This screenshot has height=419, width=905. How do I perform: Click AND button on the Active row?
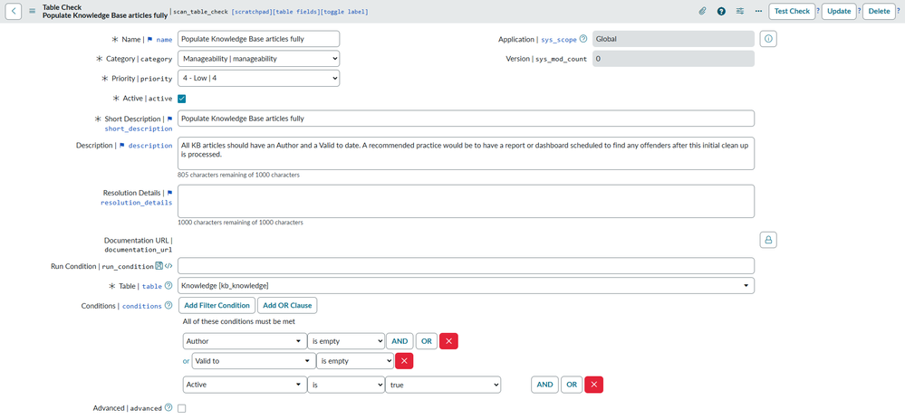544,385
